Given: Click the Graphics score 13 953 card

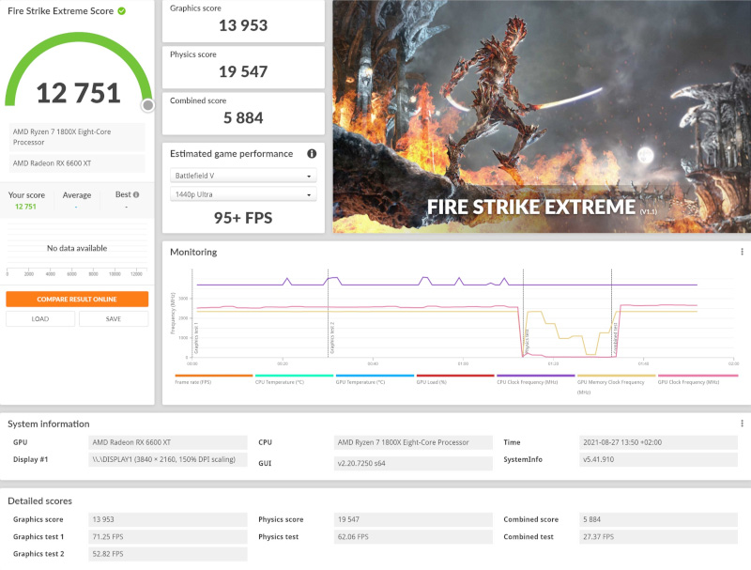Looking at the screenshot, I should 243,21.
